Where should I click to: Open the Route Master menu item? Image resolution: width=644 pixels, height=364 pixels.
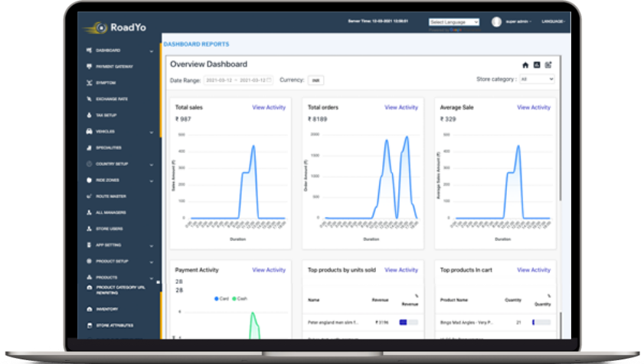click(x=110, y=197)
